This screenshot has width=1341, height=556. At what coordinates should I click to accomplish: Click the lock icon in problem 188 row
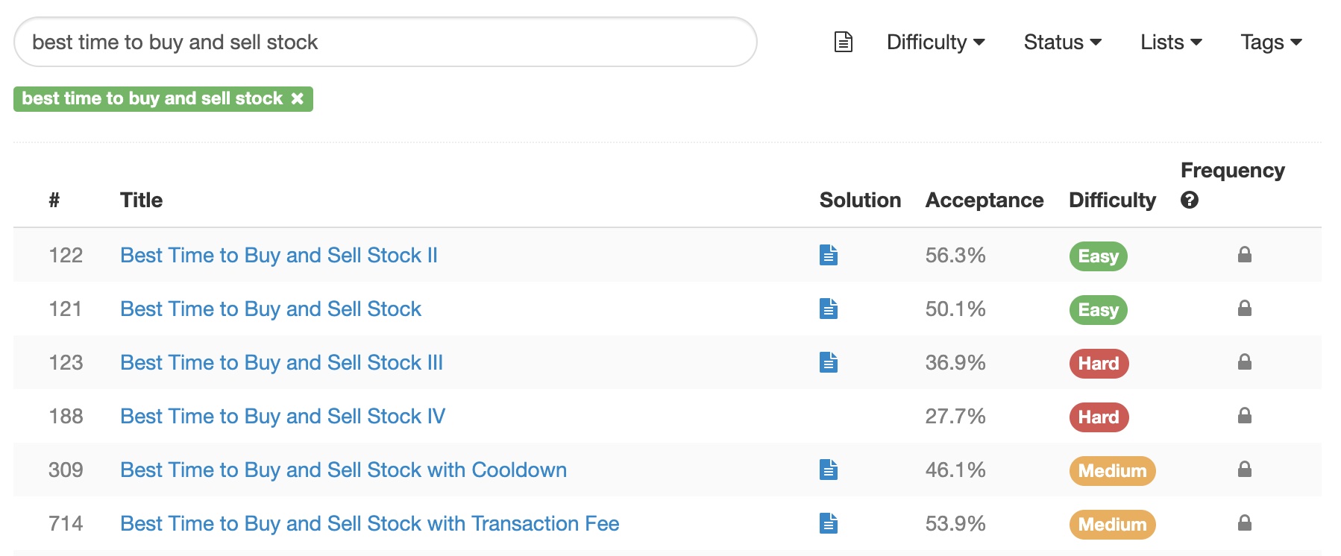[1244, 416]
